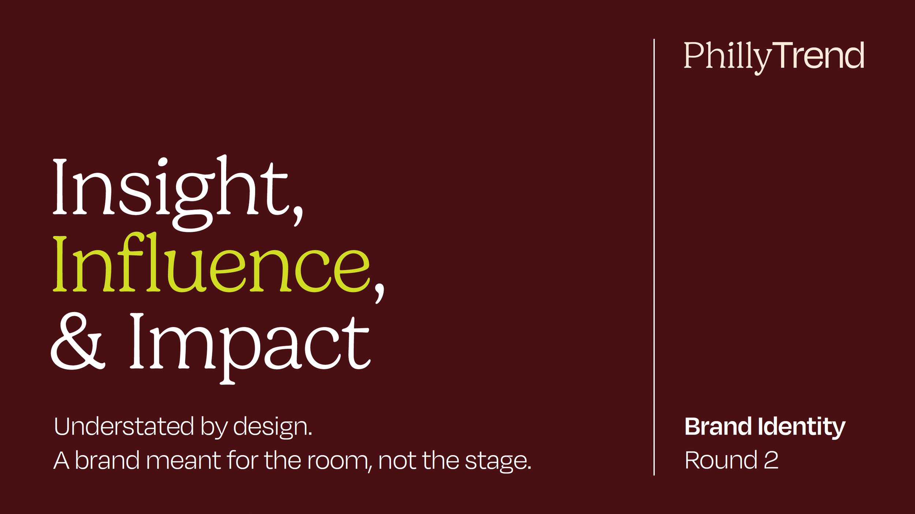
Task: Click the word stage at sentence end
Action: [498, 462]
